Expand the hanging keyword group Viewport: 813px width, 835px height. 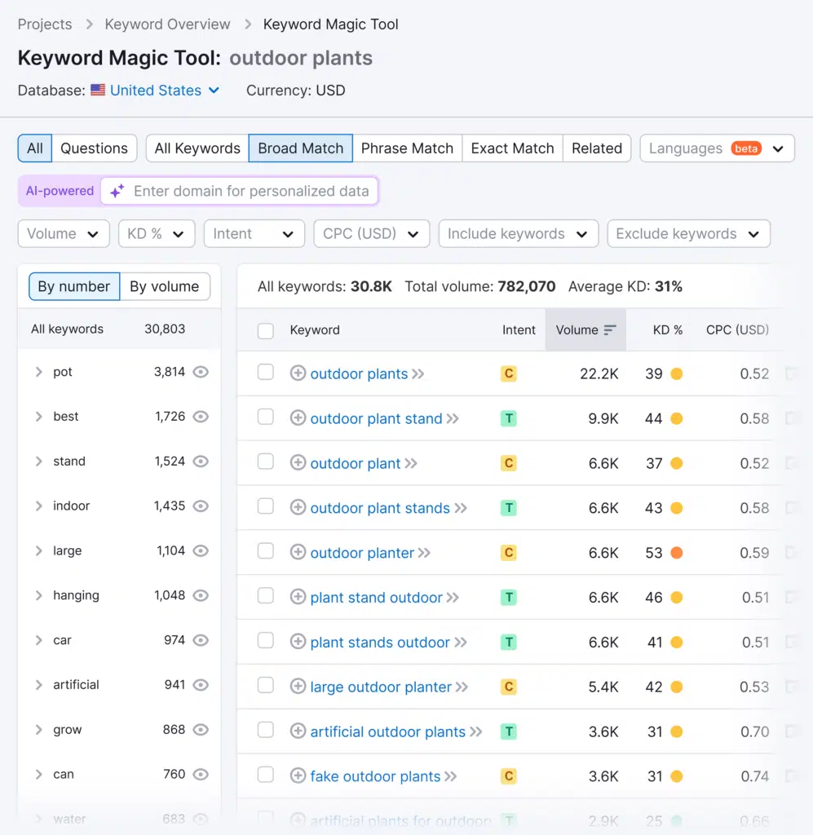[38, 596]
